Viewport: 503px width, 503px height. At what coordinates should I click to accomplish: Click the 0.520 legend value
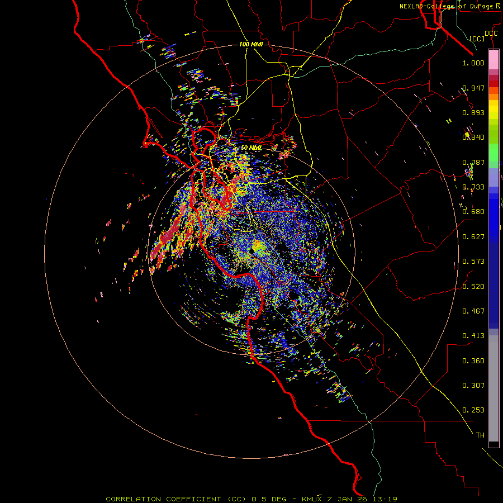pyautogui.click(x=473, y=287)
